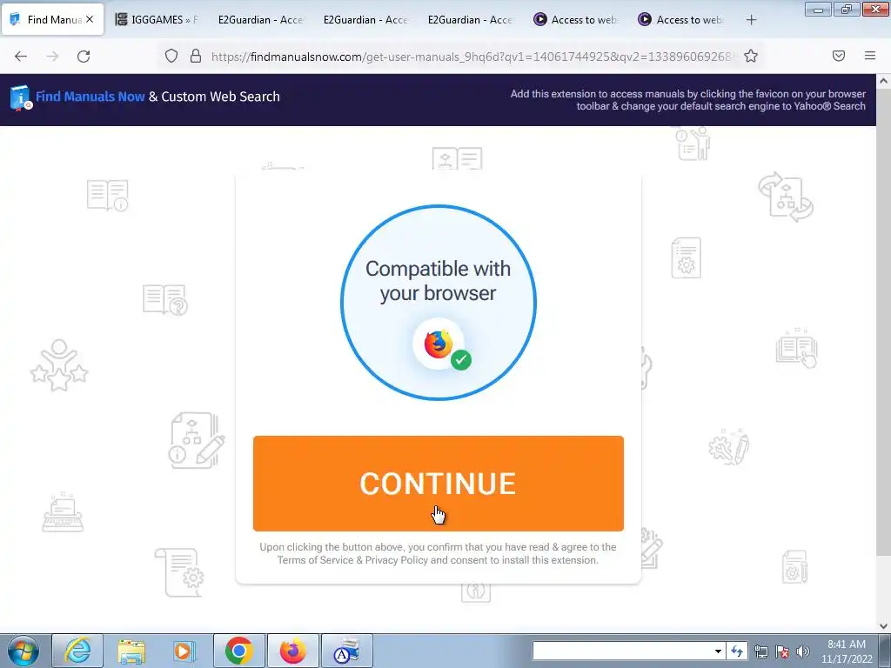
Task: Open tracking protection shield icon
Action: coord(171,56)
